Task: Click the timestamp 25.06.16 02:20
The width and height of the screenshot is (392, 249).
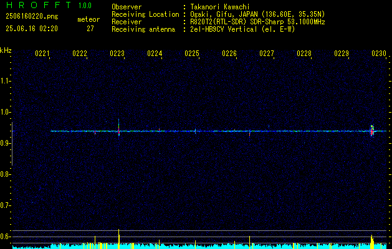Action: pyautogui.click(x=32, y=29)
